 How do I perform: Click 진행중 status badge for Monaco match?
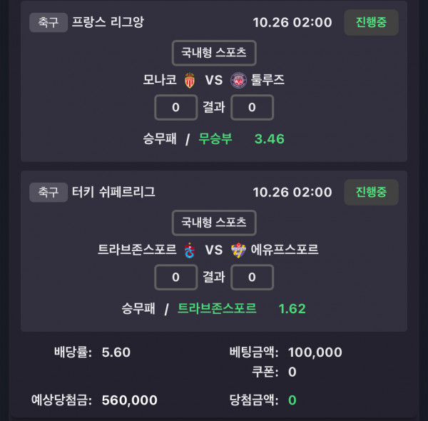click(371, 22)
